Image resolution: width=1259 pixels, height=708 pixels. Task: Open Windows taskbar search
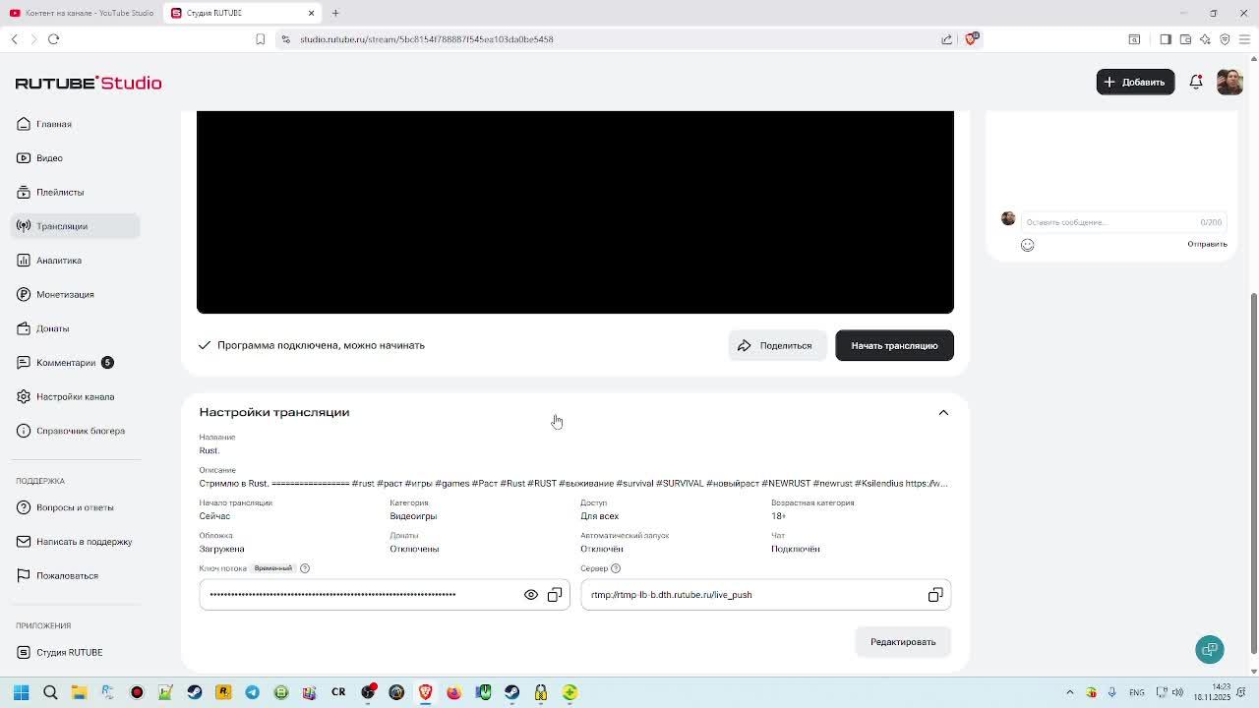click(x=50, y=692)
